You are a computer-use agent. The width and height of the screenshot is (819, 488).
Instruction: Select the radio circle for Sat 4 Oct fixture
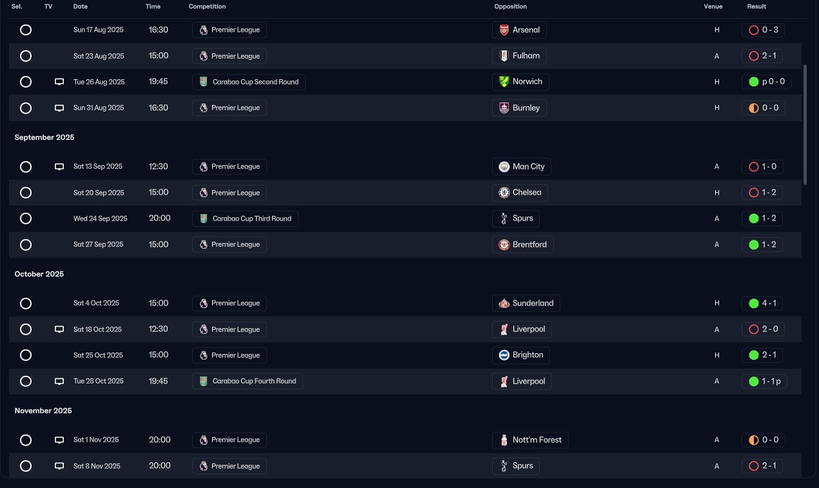pyautogui.click(x=26, y=303)
